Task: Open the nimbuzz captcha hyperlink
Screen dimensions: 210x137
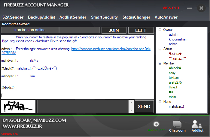Action: click(x=111, y=49)
